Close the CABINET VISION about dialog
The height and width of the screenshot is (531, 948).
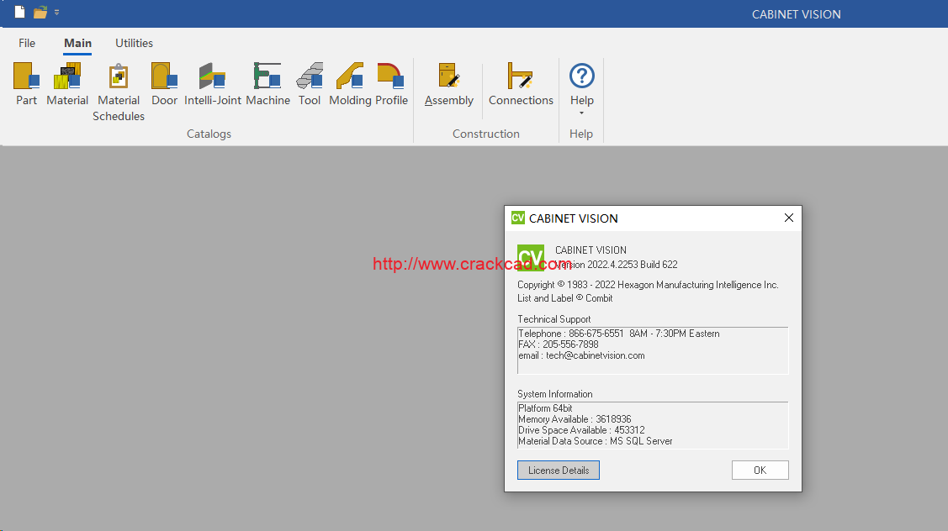tap(788, 218)
